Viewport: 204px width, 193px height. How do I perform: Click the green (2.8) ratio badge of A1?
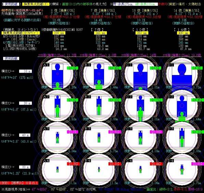tap(73, 68)
